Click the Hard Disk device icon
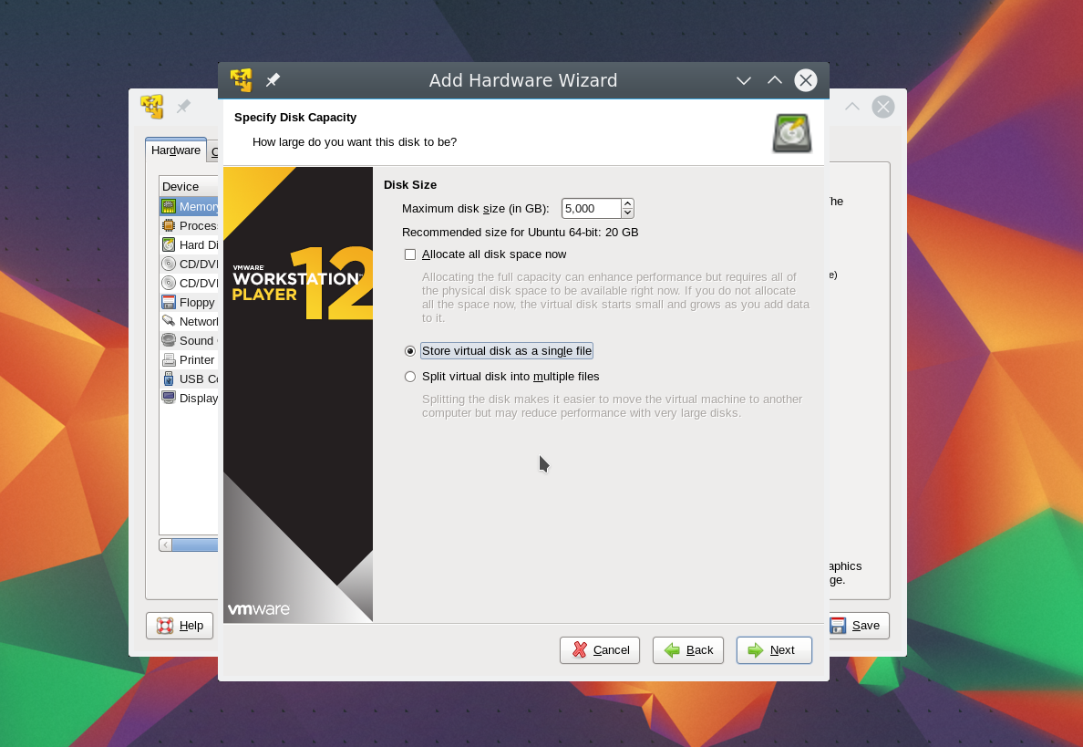This screenshot has height=747, width=1083. [x=169, y=245]
